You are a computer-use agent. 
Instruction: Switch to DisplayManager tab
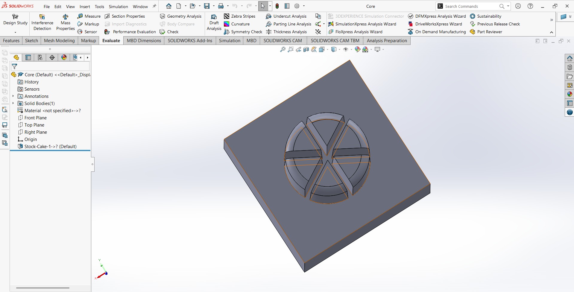(64, 57)
